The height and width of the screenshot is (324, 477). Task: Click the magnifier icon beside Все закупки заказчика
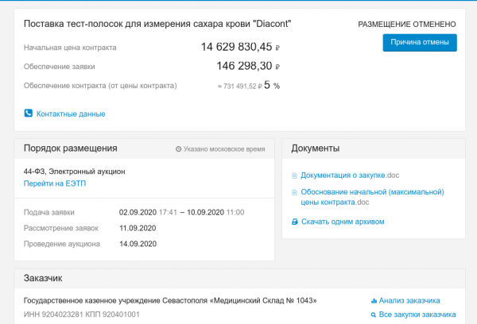coord(374,315)
